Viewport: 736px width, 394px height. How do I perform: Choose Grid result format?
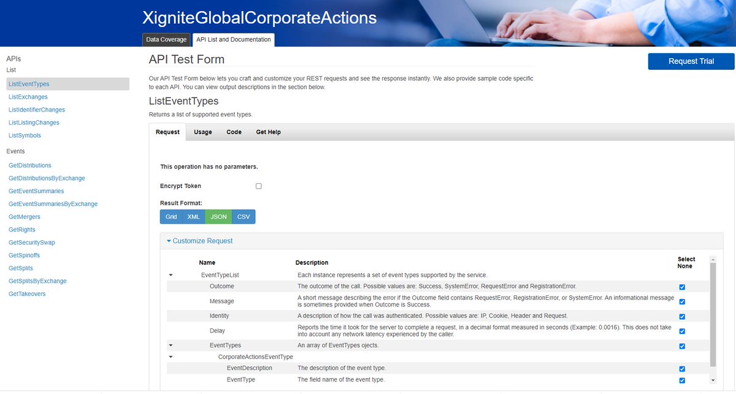171,217
